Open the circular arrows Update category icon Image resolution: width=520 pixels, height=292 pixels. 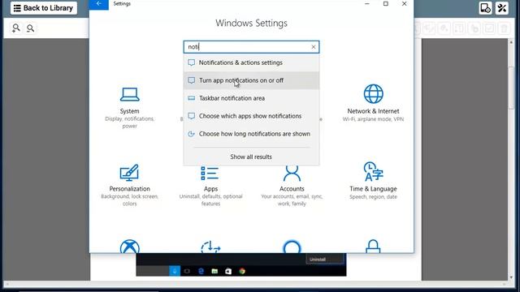click(x=210, y=247)
